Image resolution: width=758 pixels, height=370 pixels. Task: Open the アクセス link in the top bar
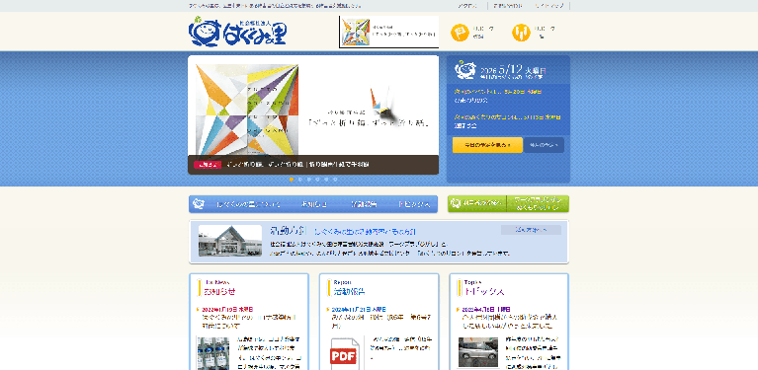pos(467,6)
